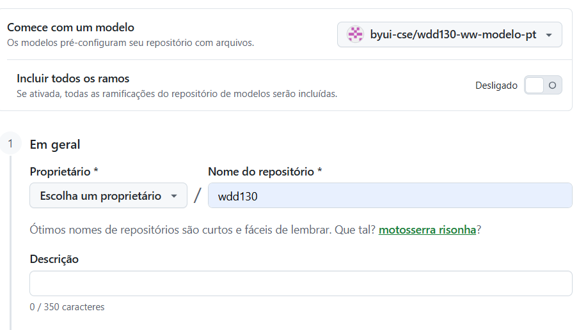This screenshot has width=579, height=330.
Task: Click the template repository avatar icon
Action: tap(355, 34)
